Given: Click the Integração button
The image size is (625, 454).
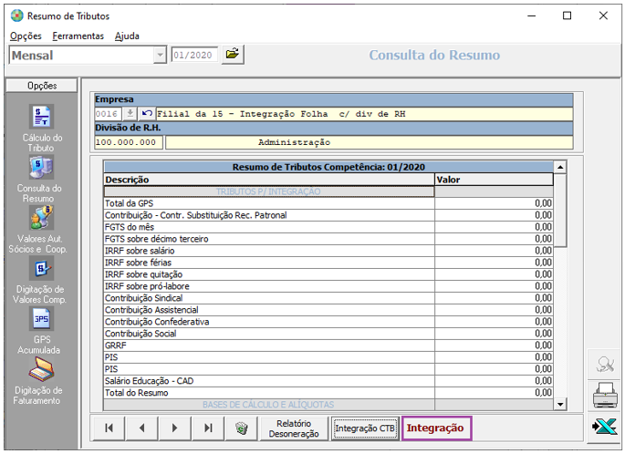Looking at the screenshot, I should 436,428.
